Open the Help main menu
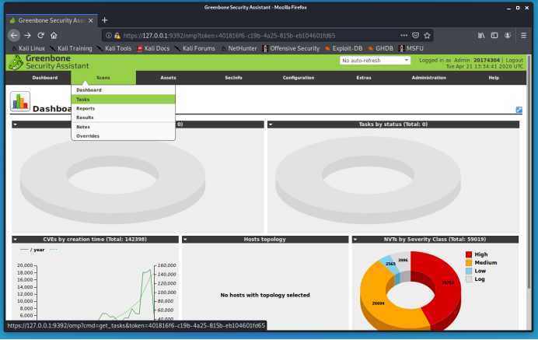The height and width of the screenshot is (340, 538). click(x=494, y=78)
